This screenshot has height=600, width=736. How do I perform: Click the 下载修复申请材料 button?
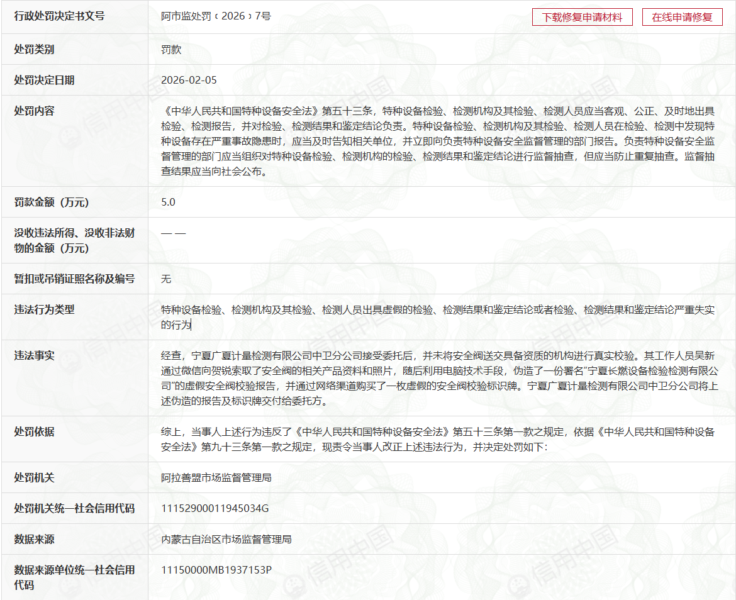coord(582,17)
